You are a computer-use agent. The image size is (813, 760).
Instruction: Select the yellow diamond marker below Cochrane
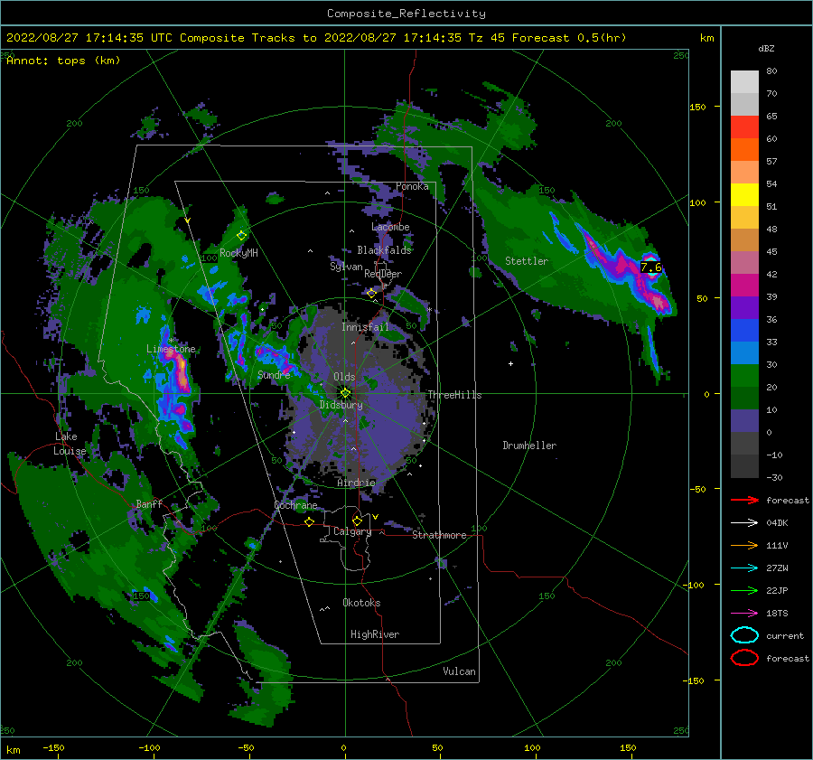[x=309, y=522]
